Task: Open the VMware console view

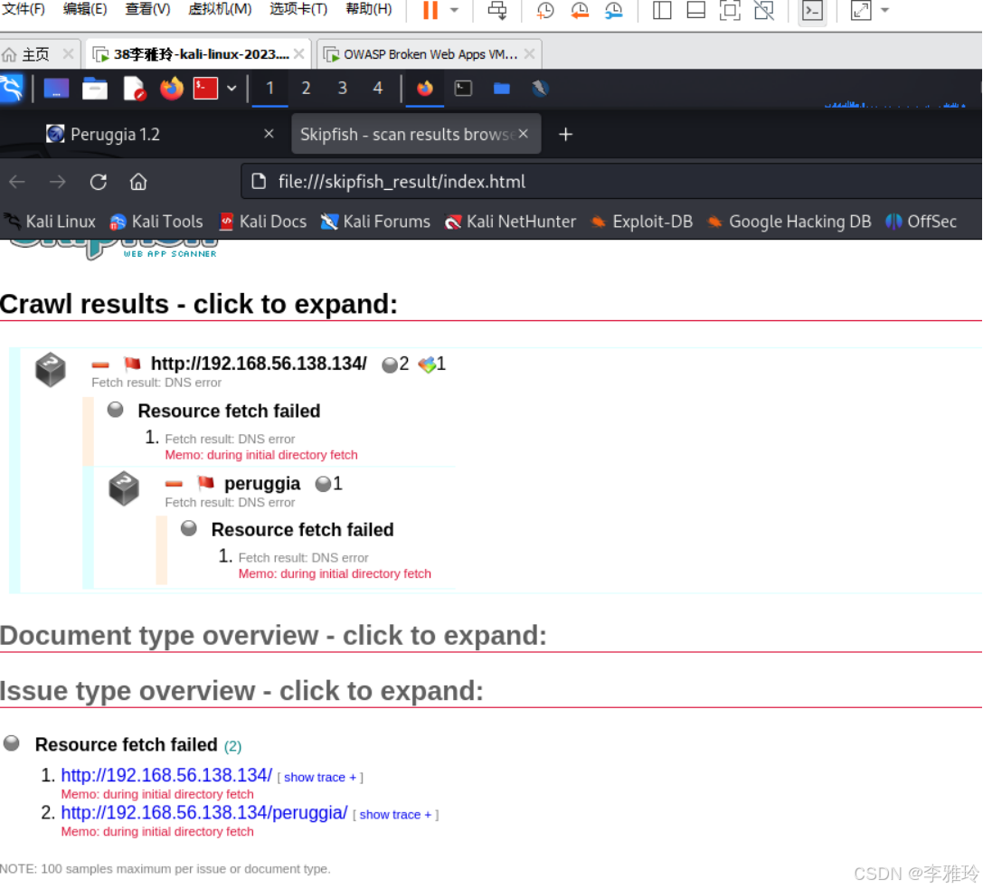Action: click(812, 11)
